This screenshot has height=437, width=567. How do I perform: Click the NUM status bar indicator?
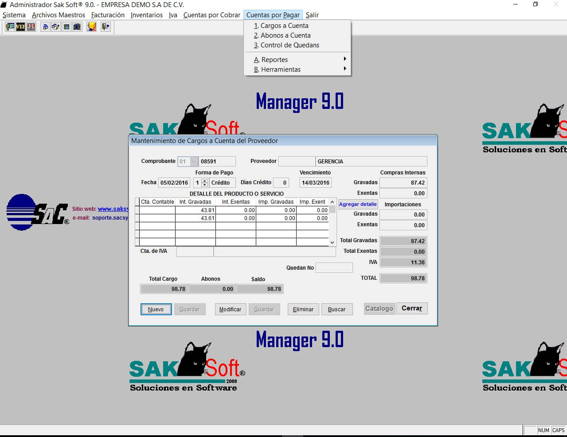pyautogui.click(x=544, y=430)
